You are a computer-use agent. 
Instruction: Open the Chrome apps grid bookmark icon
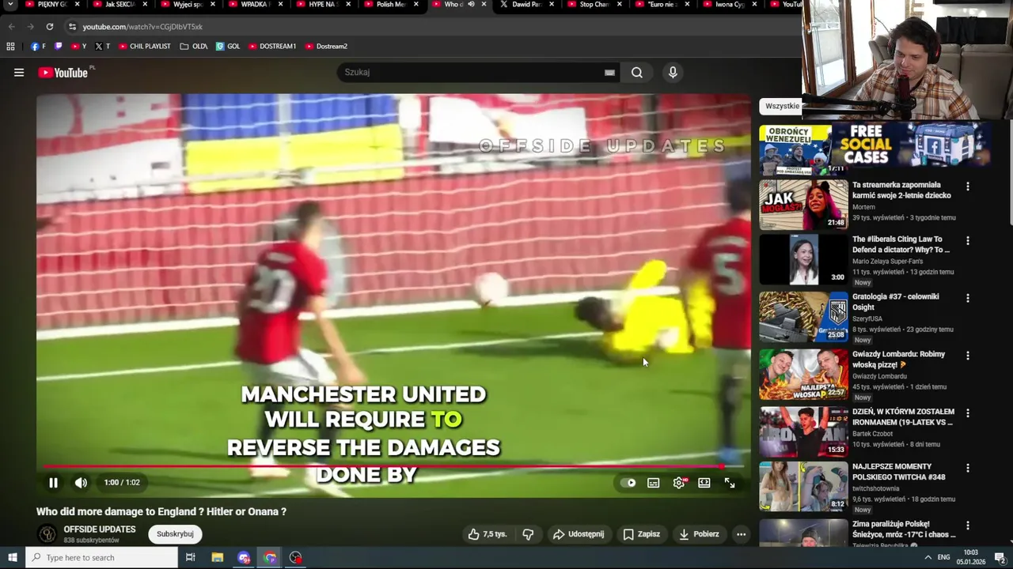pyautogui.click(x=10, y=47)
